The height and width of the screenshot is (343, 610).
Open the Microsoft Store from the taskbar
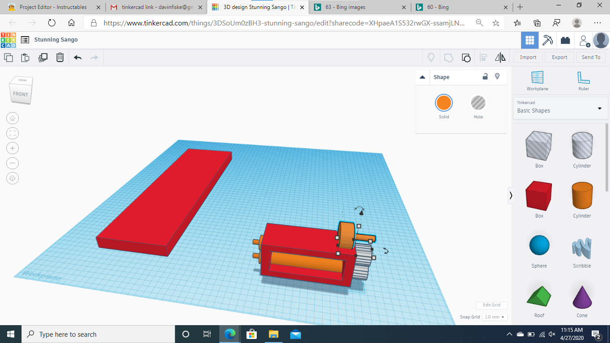click(252, 334)
